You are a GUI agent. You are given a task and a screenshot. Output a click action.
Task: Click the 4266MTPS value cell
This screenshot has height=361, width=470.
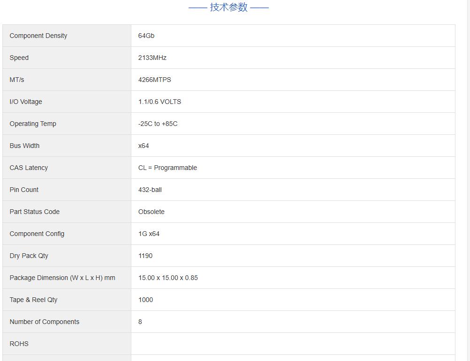(x=155, y=80)
